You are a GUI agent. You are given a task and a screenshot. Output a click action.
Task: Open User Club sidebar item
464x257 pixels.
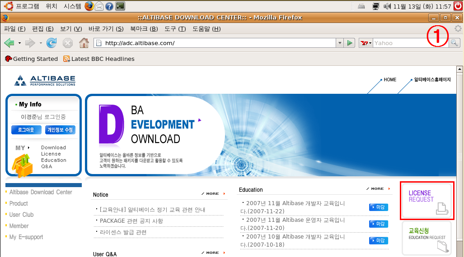pos(21,215)
